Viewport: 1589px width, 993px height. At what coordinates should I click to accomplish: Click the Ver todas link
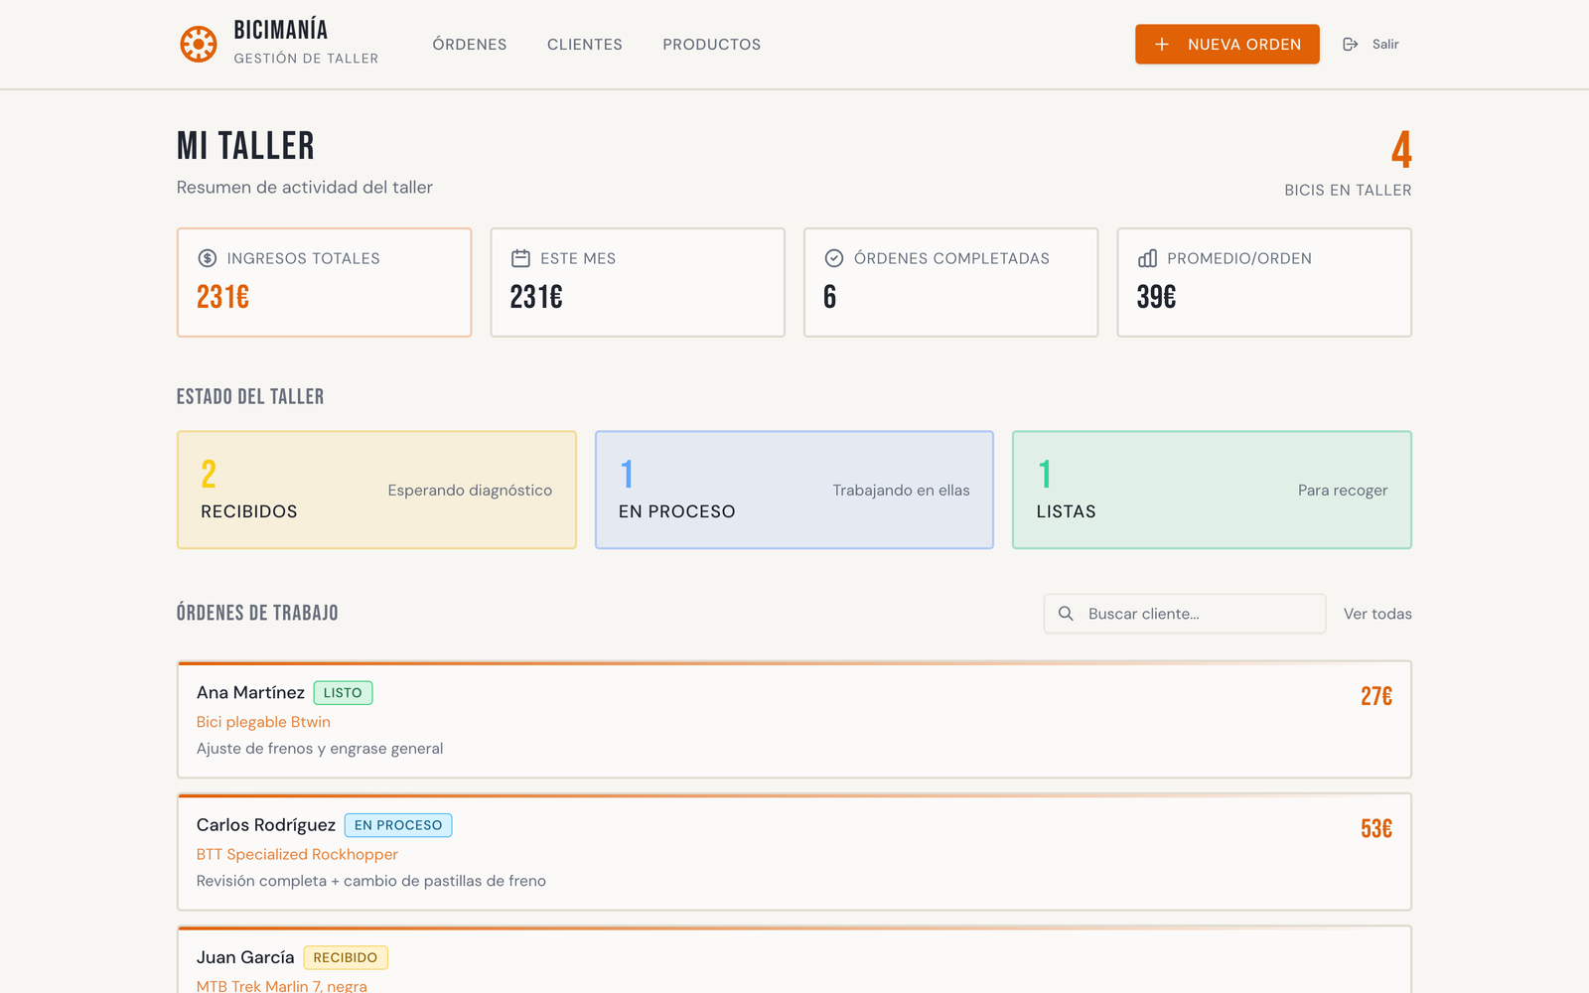pyautogui.click(x=1377, y=614)
